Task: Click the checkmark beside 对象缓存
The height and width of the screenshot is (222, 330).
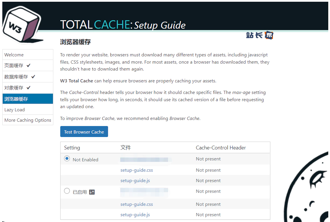Action: coord(28,88)
